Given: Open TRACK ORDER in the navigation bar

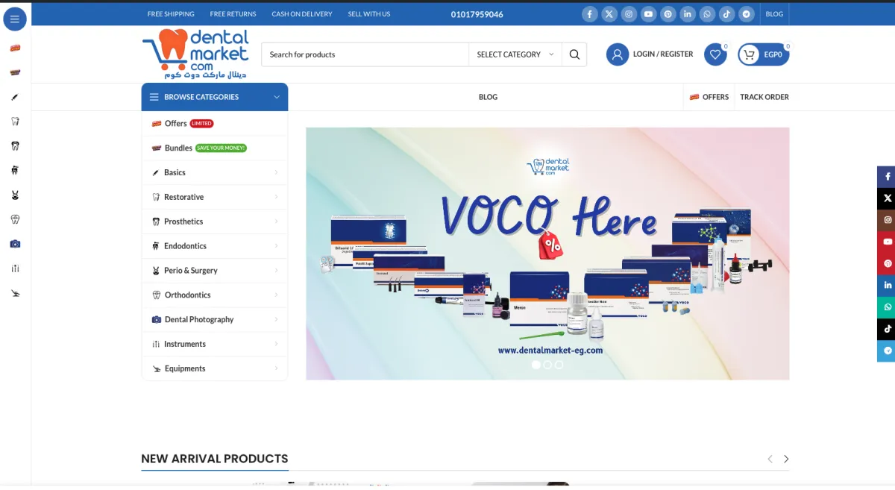Looking at the screenshot, I should [764, 97].
